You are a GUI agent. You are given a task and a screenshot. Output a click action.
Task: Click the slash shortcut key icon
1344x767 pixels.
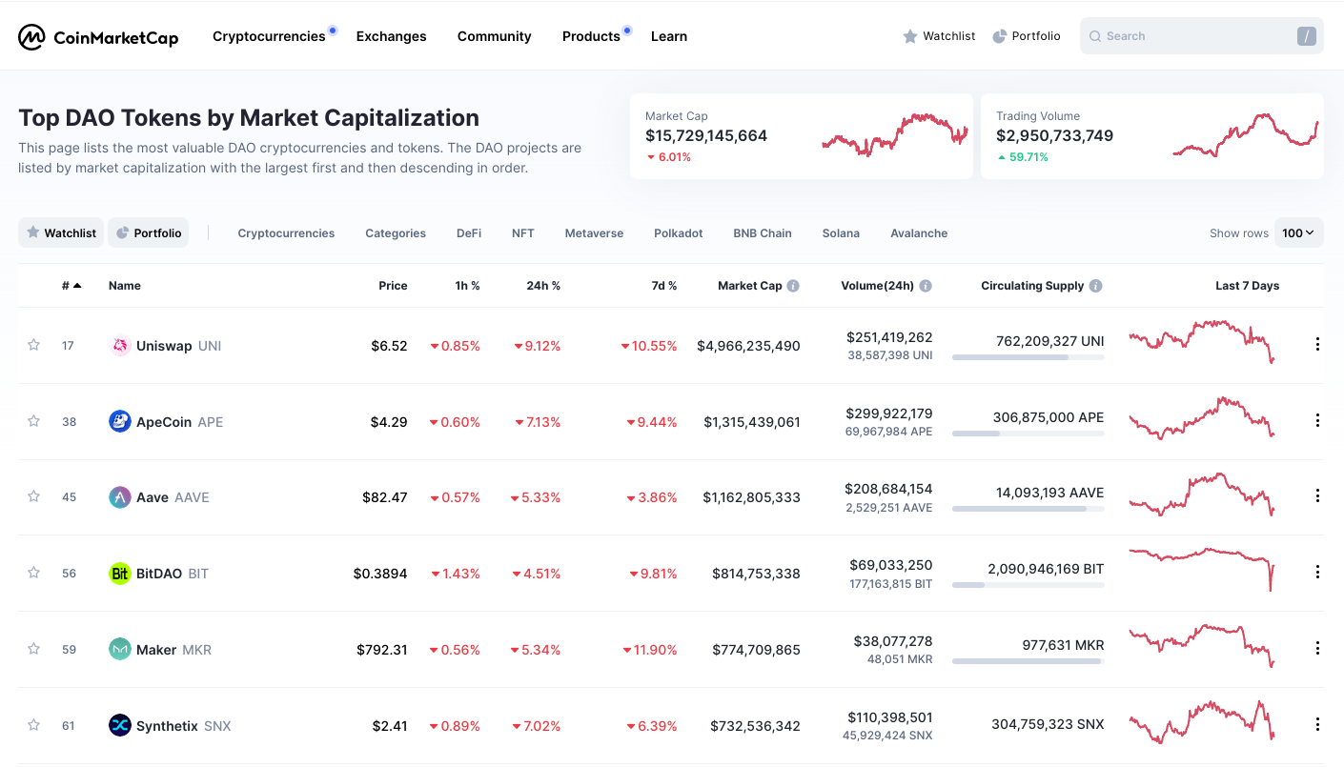[x=1306, y=36]
